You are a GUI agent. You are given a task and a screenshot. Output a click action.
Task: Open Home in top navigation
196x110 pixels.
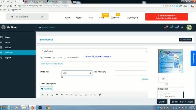coord(67,18)
